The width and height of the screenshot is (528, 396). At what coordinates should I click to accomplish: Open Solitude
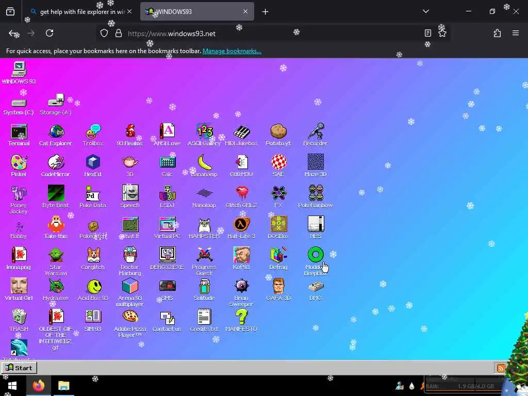pos(204,290)
